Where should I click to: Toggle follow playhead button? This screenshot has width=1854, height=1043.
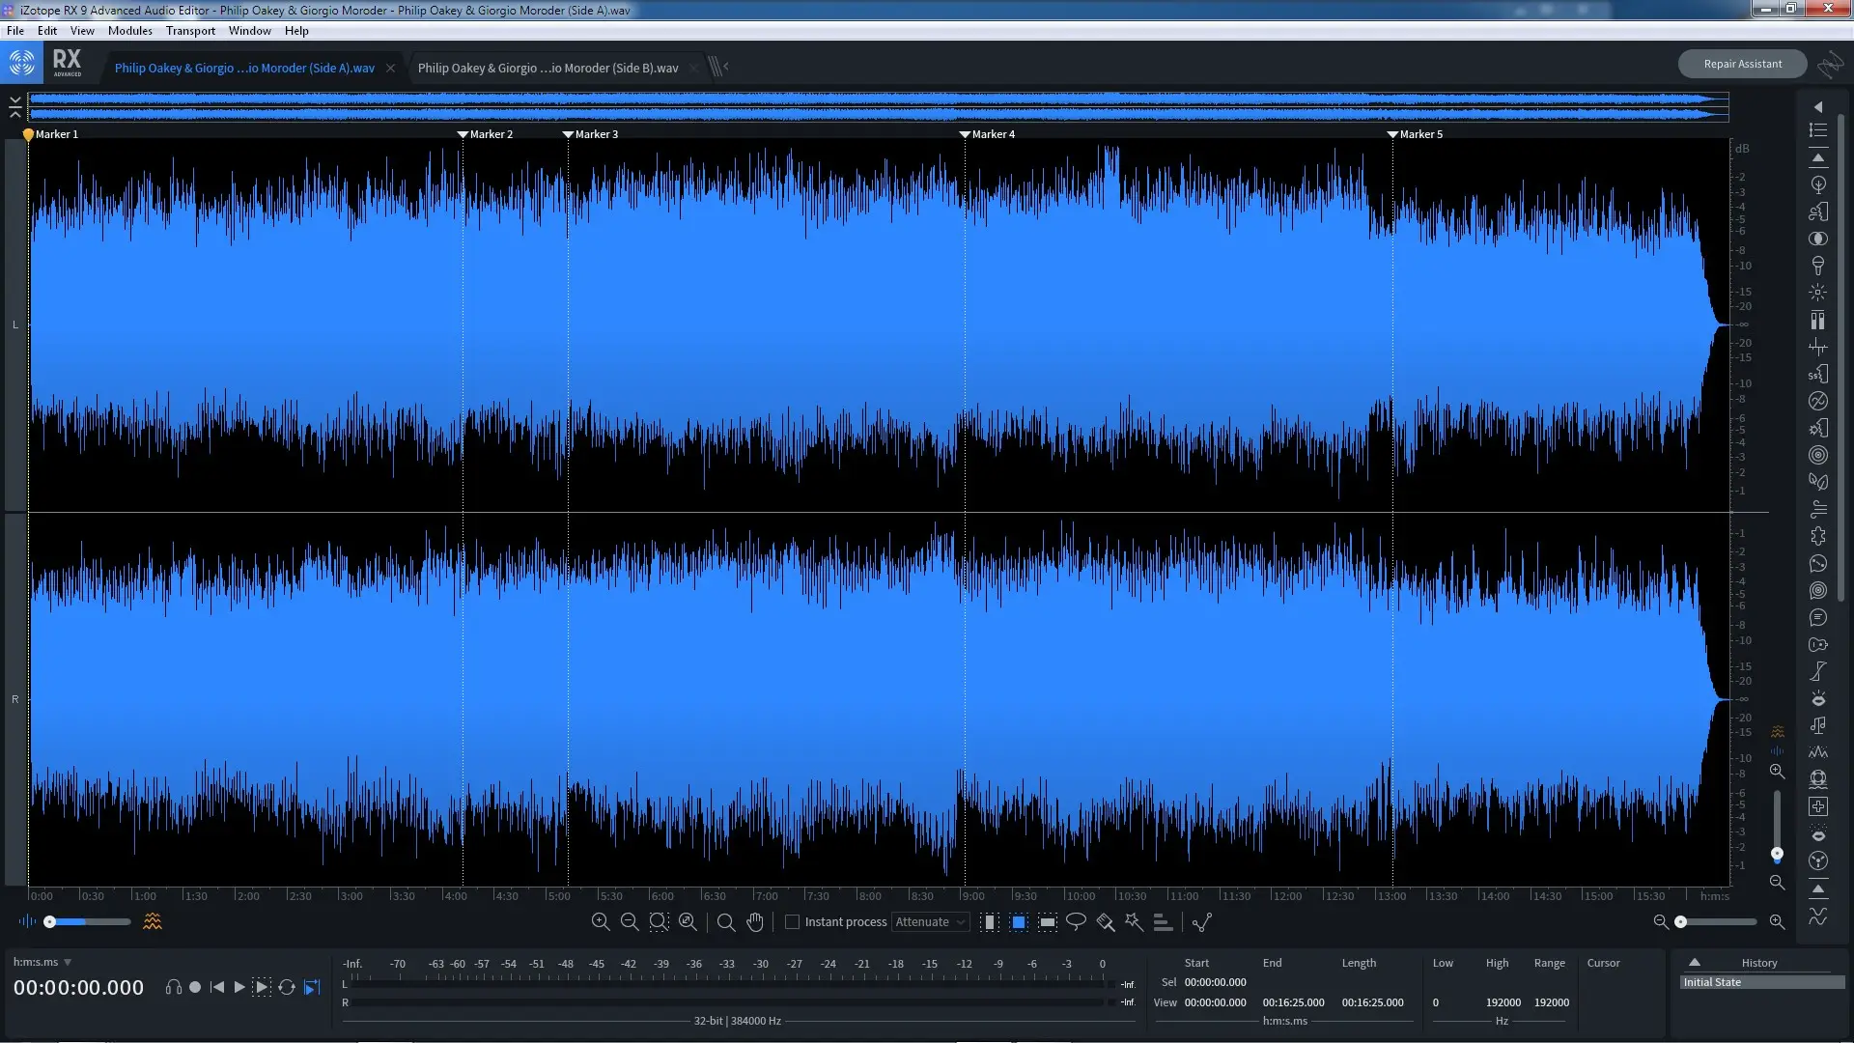click(x=312, y=987)
